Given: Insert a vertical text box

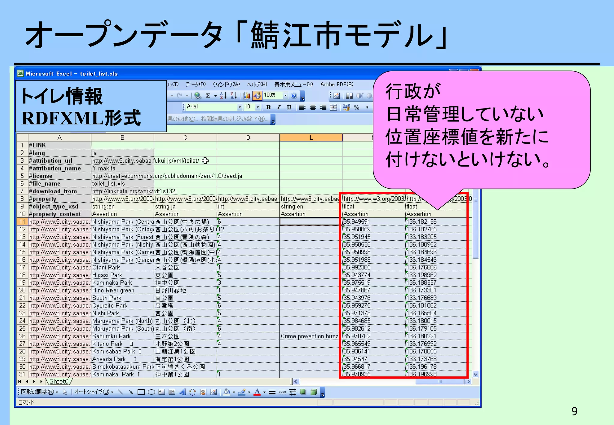Looking at the screenshot, I should point(172,392).
